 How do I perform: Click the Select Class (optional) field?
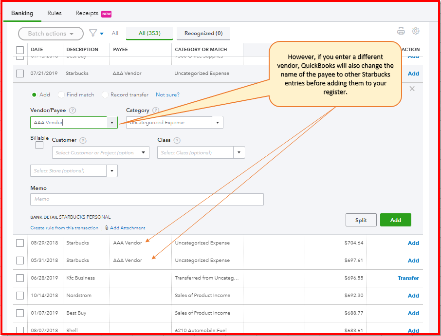(196, 152)
